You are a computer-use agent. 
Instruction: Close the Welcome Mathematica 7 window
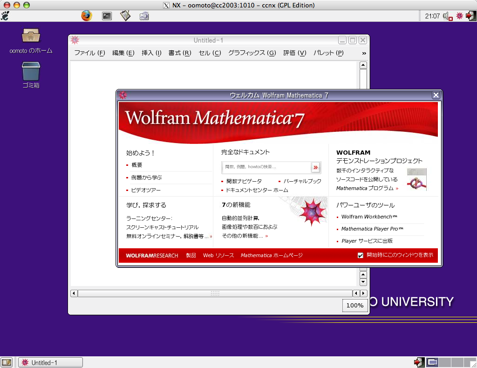click(x=436, y=95)
